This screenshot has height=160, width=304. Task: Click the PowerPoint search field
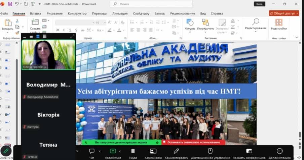pos(151,4)
